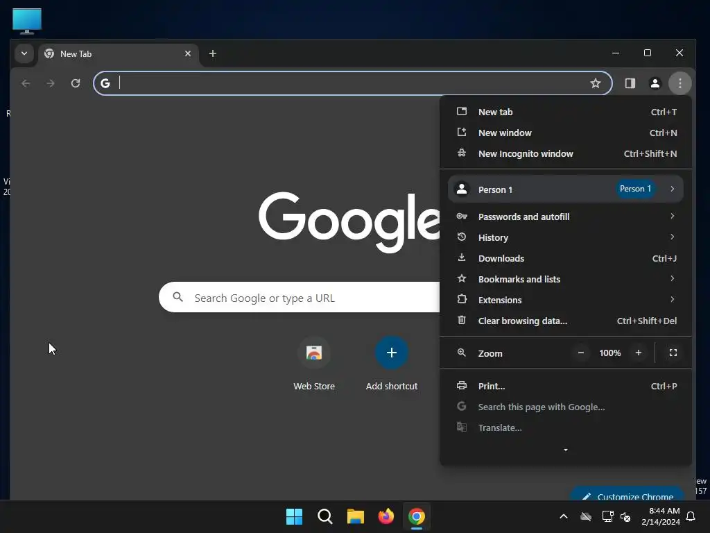
Task: Increase zoom with the plus button
Action: (x=639, y=353)
